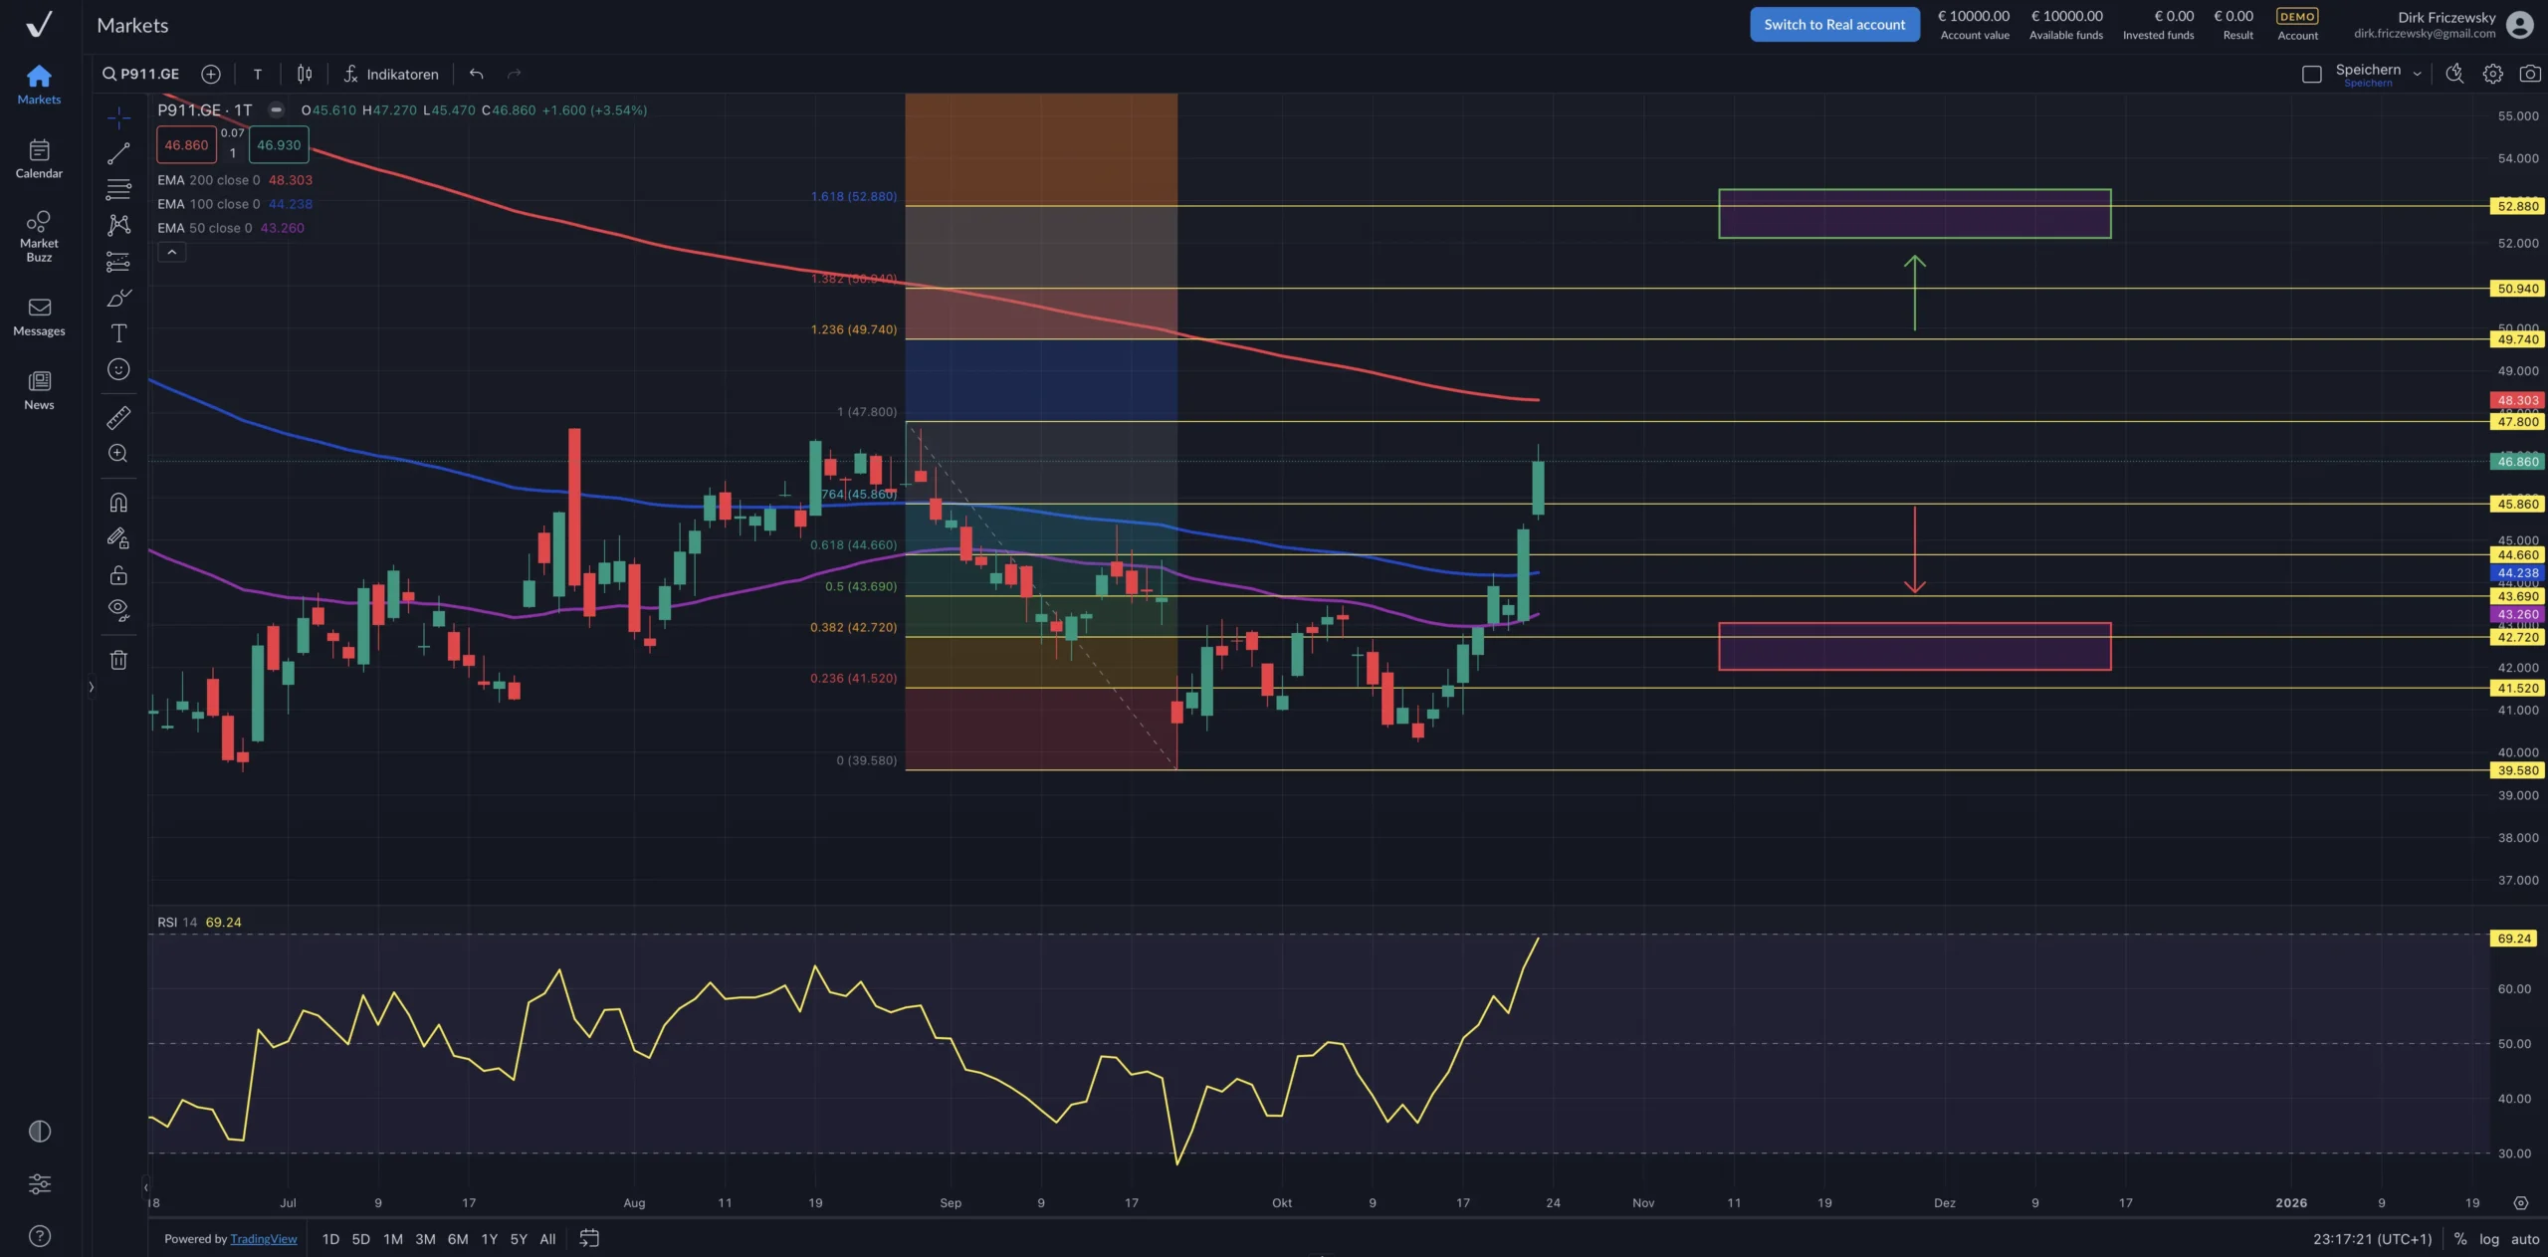
Task: Expand the left side panel arrow
Action: 91,687
